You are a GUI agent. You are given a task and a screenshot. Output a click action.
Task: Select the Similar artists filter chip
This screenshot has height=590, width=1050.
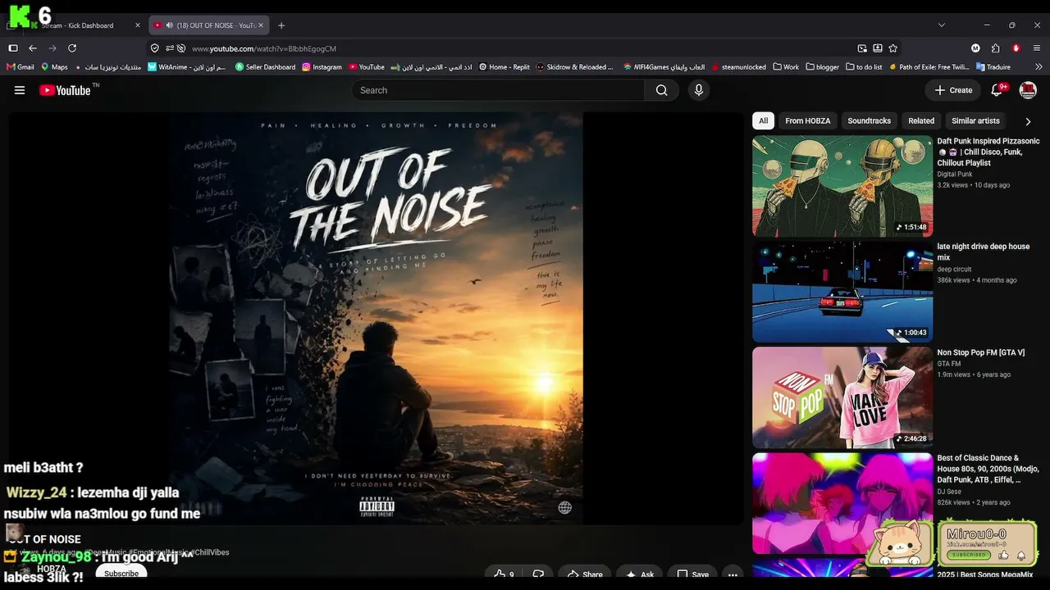pos(975,120)
